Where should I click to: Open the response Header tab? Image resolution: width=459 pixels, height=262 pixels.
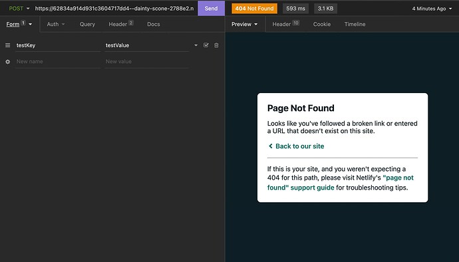[x=285, y=24]
